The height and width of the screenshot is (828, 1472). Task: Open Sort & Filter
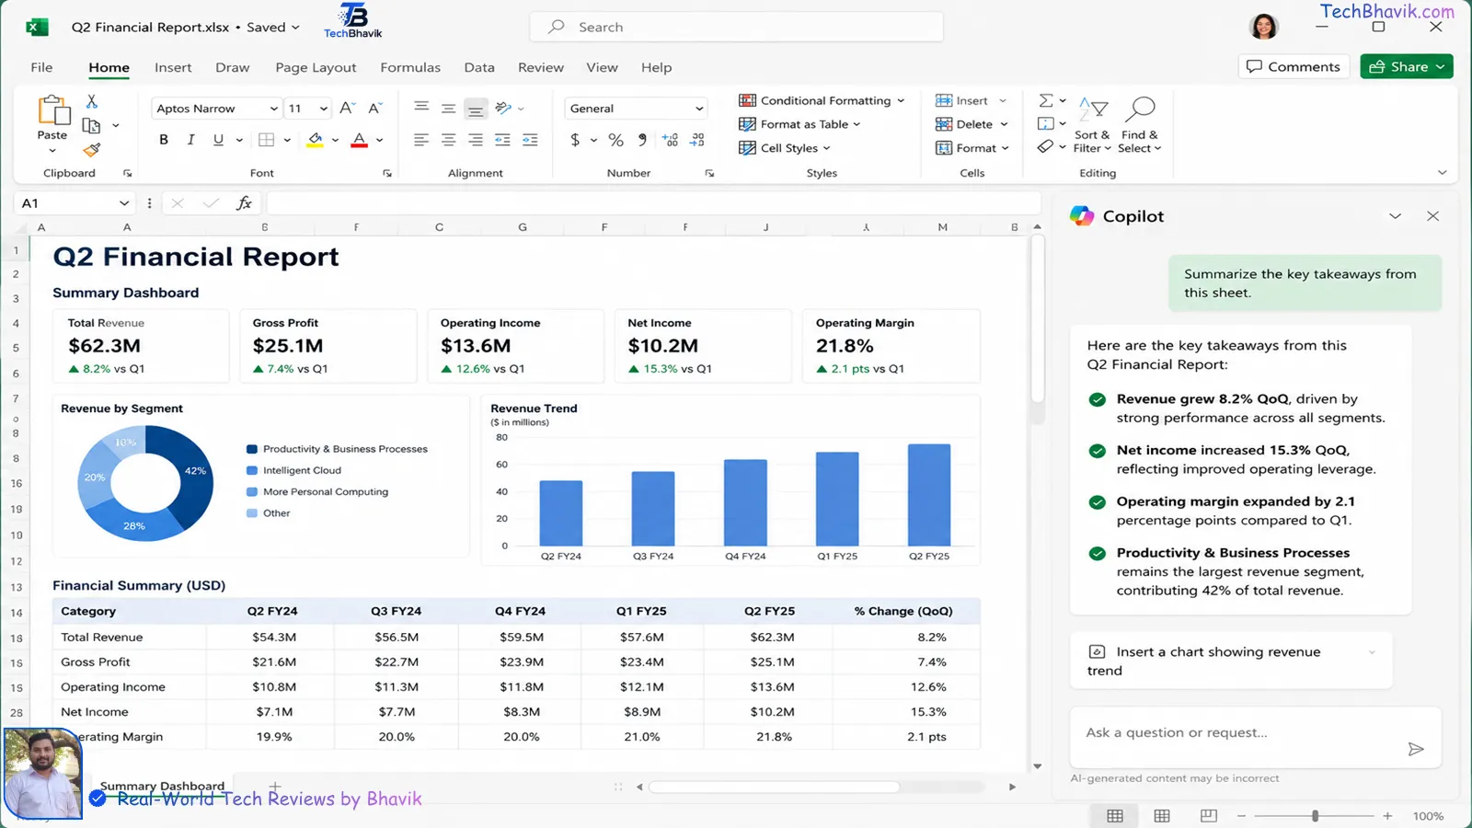[1093, 125]
